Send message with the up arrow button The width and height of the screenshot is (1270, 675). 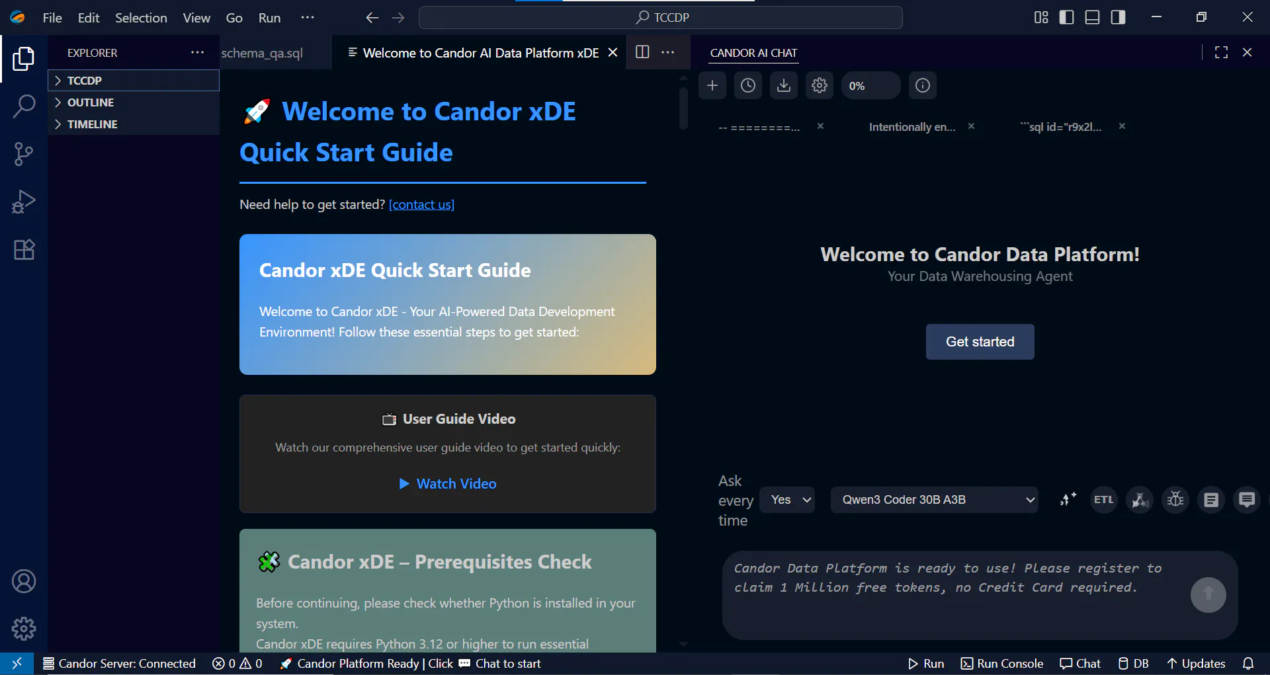click(1208, 595)
